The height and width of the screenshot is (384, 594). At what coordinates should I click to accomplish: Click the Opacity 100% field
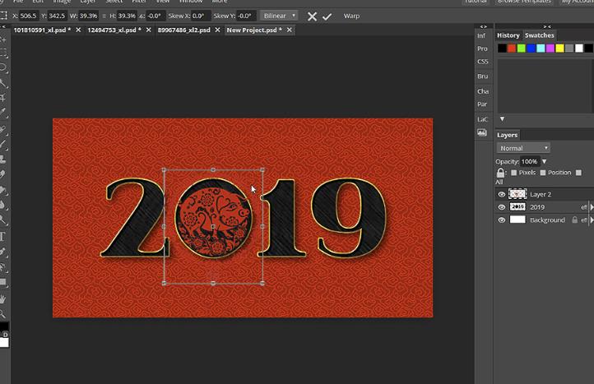point(530,162)
